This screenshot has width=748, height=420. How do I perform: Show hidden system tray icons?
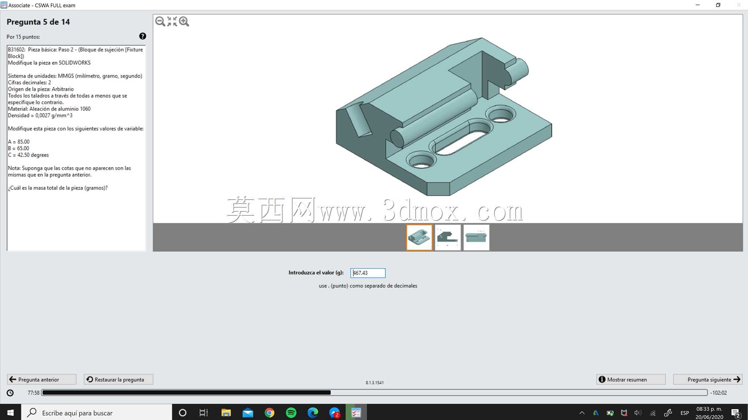point(582,413)
